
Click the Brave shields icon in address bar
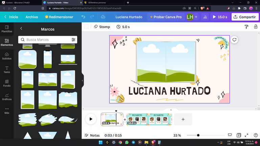pos(202,8)
